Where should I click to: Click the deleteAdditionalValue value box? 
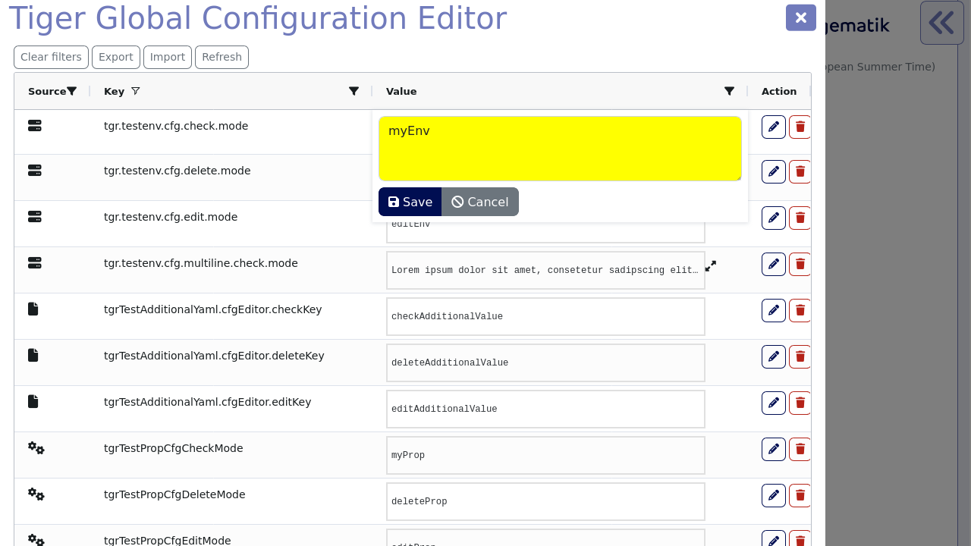545,362
